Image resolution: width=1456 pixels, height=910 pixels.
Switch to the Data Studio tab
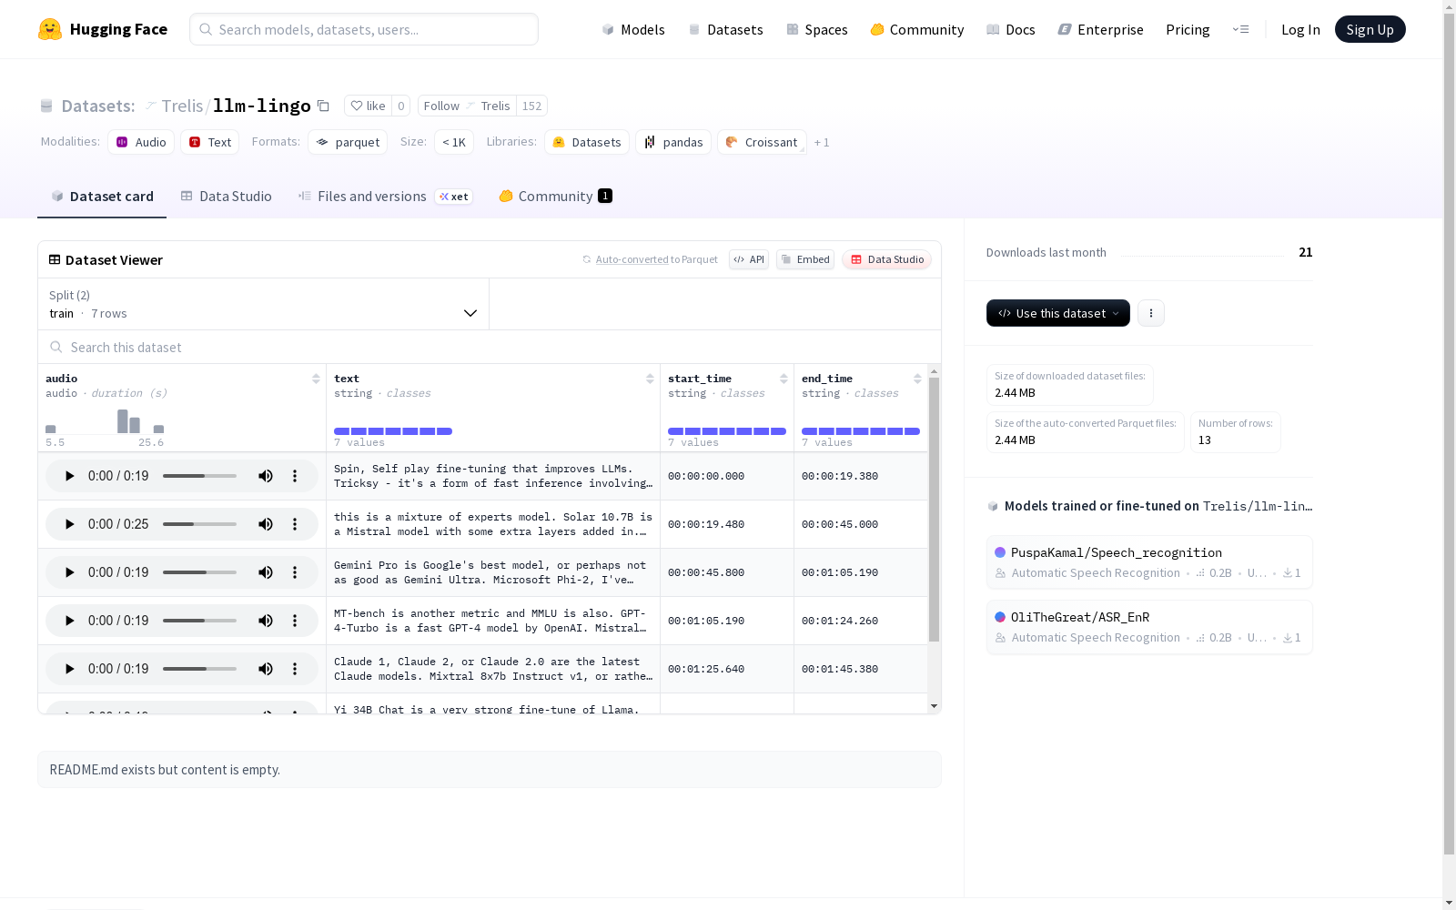[227, 197]
